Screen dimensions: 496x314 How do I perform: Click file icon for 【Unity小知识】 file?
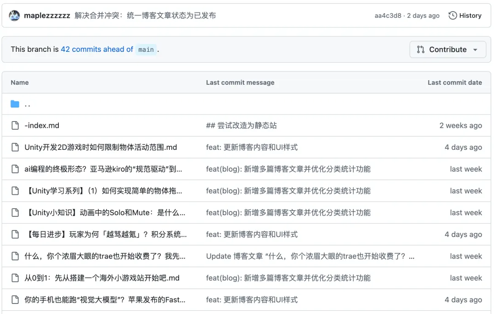tap(15, 213)
